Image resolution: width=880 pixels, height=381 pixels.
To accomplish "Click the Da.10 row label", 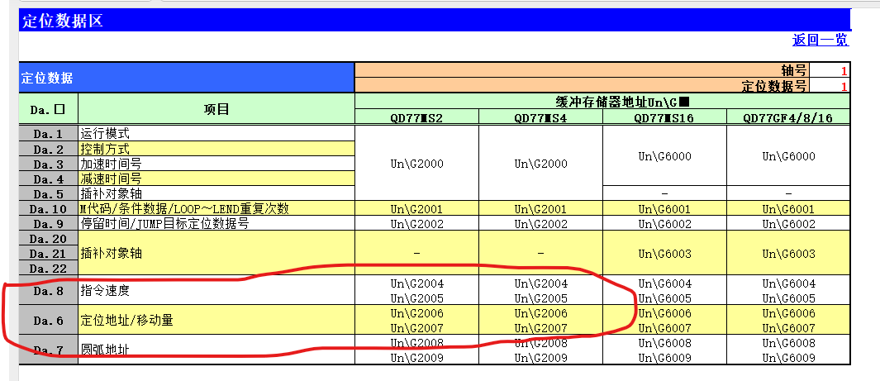I will pos(48,208).
